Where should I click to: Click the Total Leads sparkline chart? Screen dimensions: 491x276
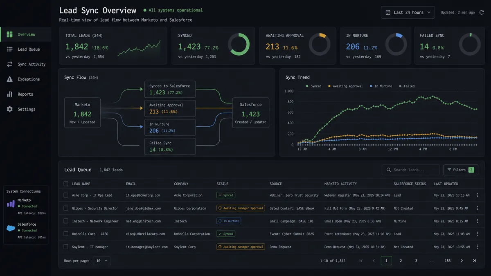pyautogui.click(x=139, y=48)
